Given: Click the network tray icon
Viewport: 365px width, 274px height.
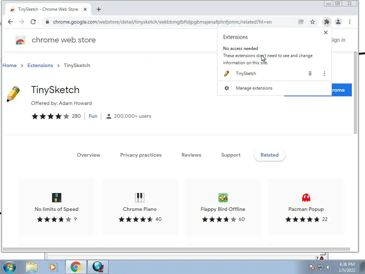Looking at the screenshot, I should (320, 267).
